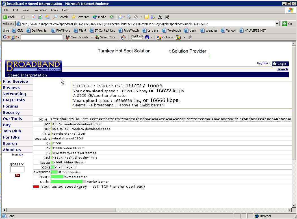The width and height of the screenshot is (297, 219).
Task: Click the Google toolbar highlighter pen icon
Action: 190,38
